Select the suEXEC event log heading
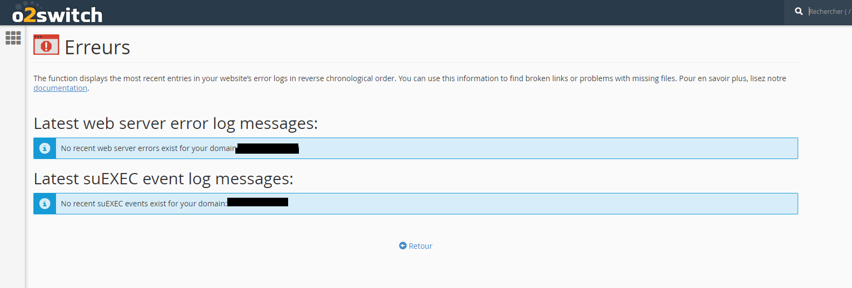852x288 pixels. tap(163, 179)
